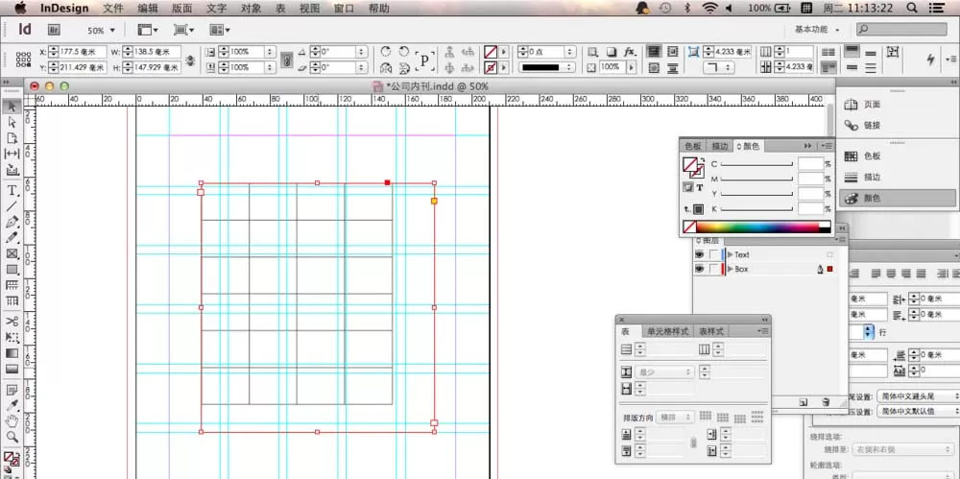
Task: Select the Pen tool
Action: 12,222
